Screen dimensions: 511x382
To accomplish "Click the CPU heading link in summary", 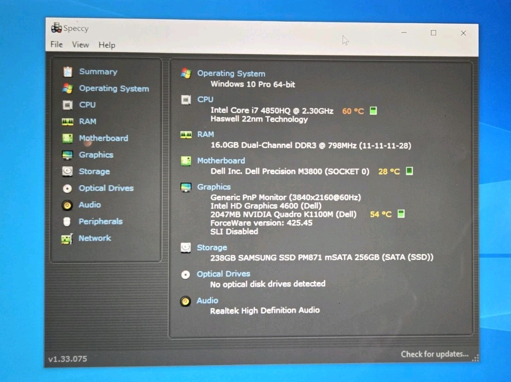I will 206,100.
